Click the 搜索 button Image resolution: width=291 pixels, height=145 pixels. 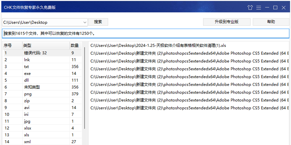[98, 22]
